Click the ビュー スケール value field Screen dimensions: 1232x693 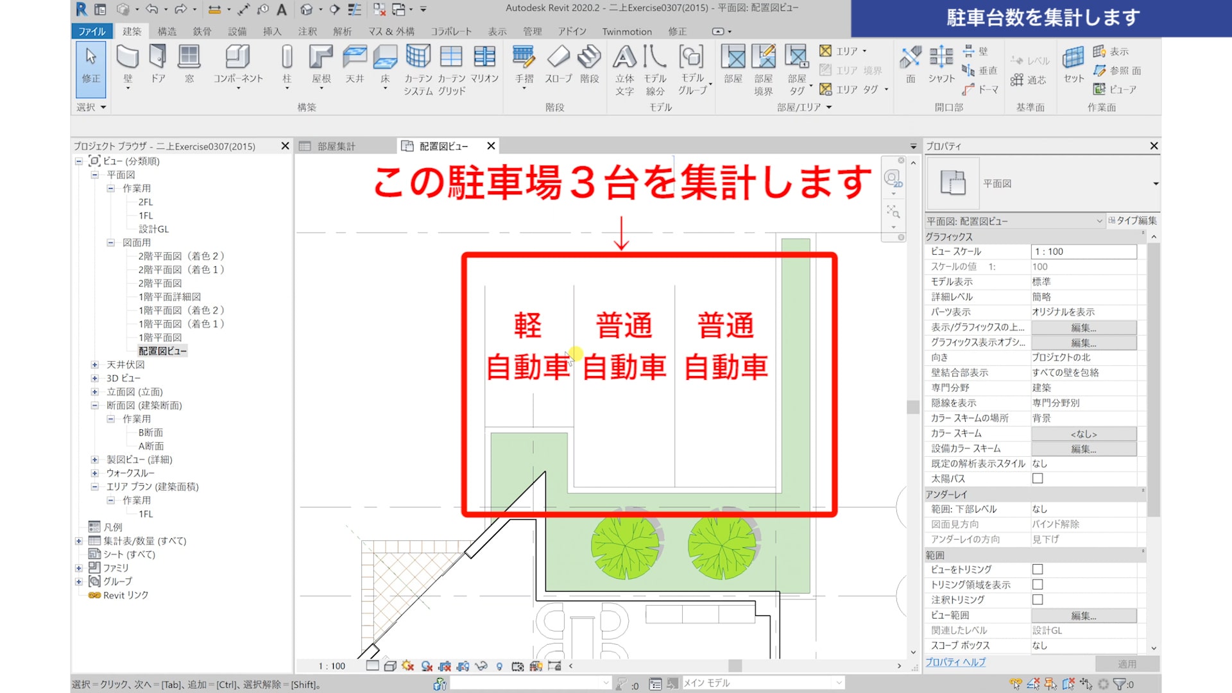(1083, 252)
